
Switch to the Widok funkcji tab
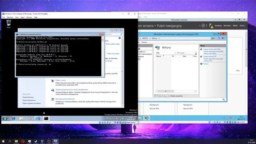click(x=161, y=96)
